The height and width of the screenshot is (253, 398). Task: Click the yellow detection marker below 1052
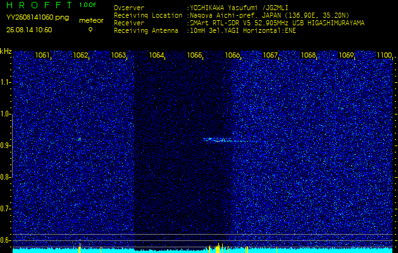coord(80,248)
